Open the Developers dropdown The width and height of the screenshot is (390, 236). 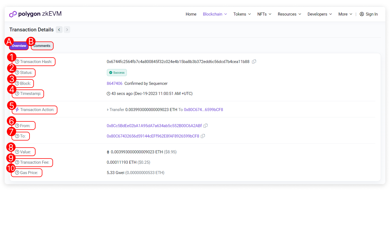point(319,14)
